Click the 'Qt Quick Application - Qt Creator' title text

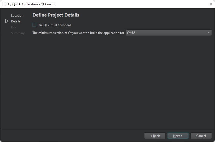pyautogui.click(x=32, y=4)
